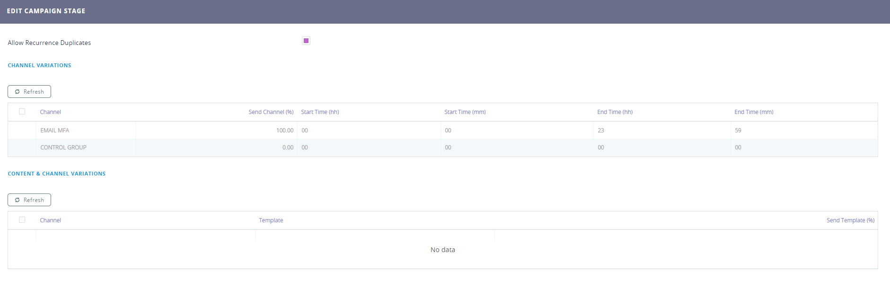The image size is (890, 289).
Task: Click the Send Template (%) column header
Action: point(850,220)
